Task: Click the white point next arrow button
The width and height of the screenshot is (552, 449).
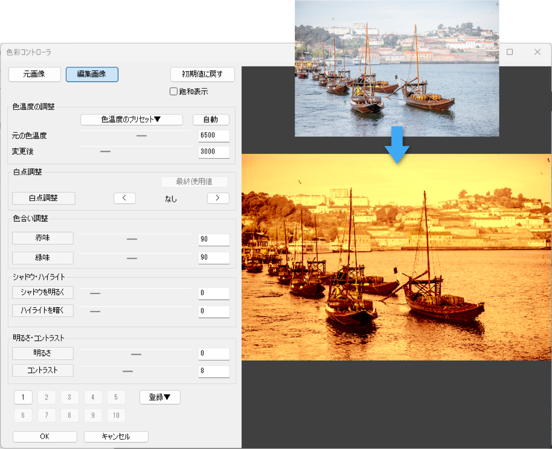Action: pos(218,198)
